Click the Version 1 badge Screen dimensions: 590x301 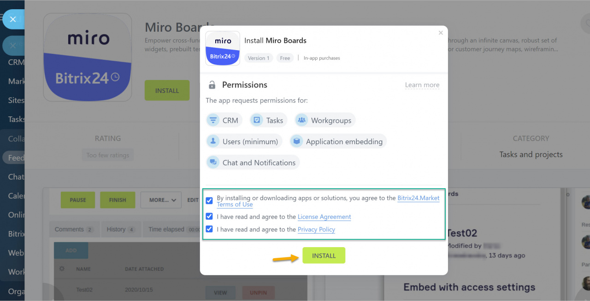[x=258, y=58]
